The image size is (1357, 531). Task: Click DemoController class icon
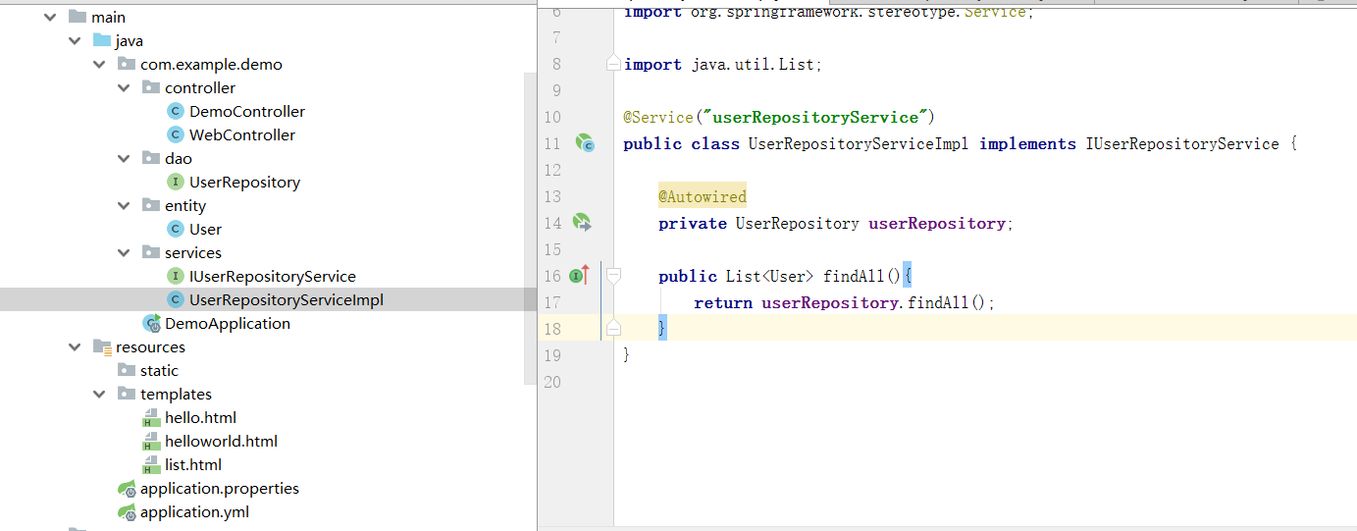coord(176,111)
